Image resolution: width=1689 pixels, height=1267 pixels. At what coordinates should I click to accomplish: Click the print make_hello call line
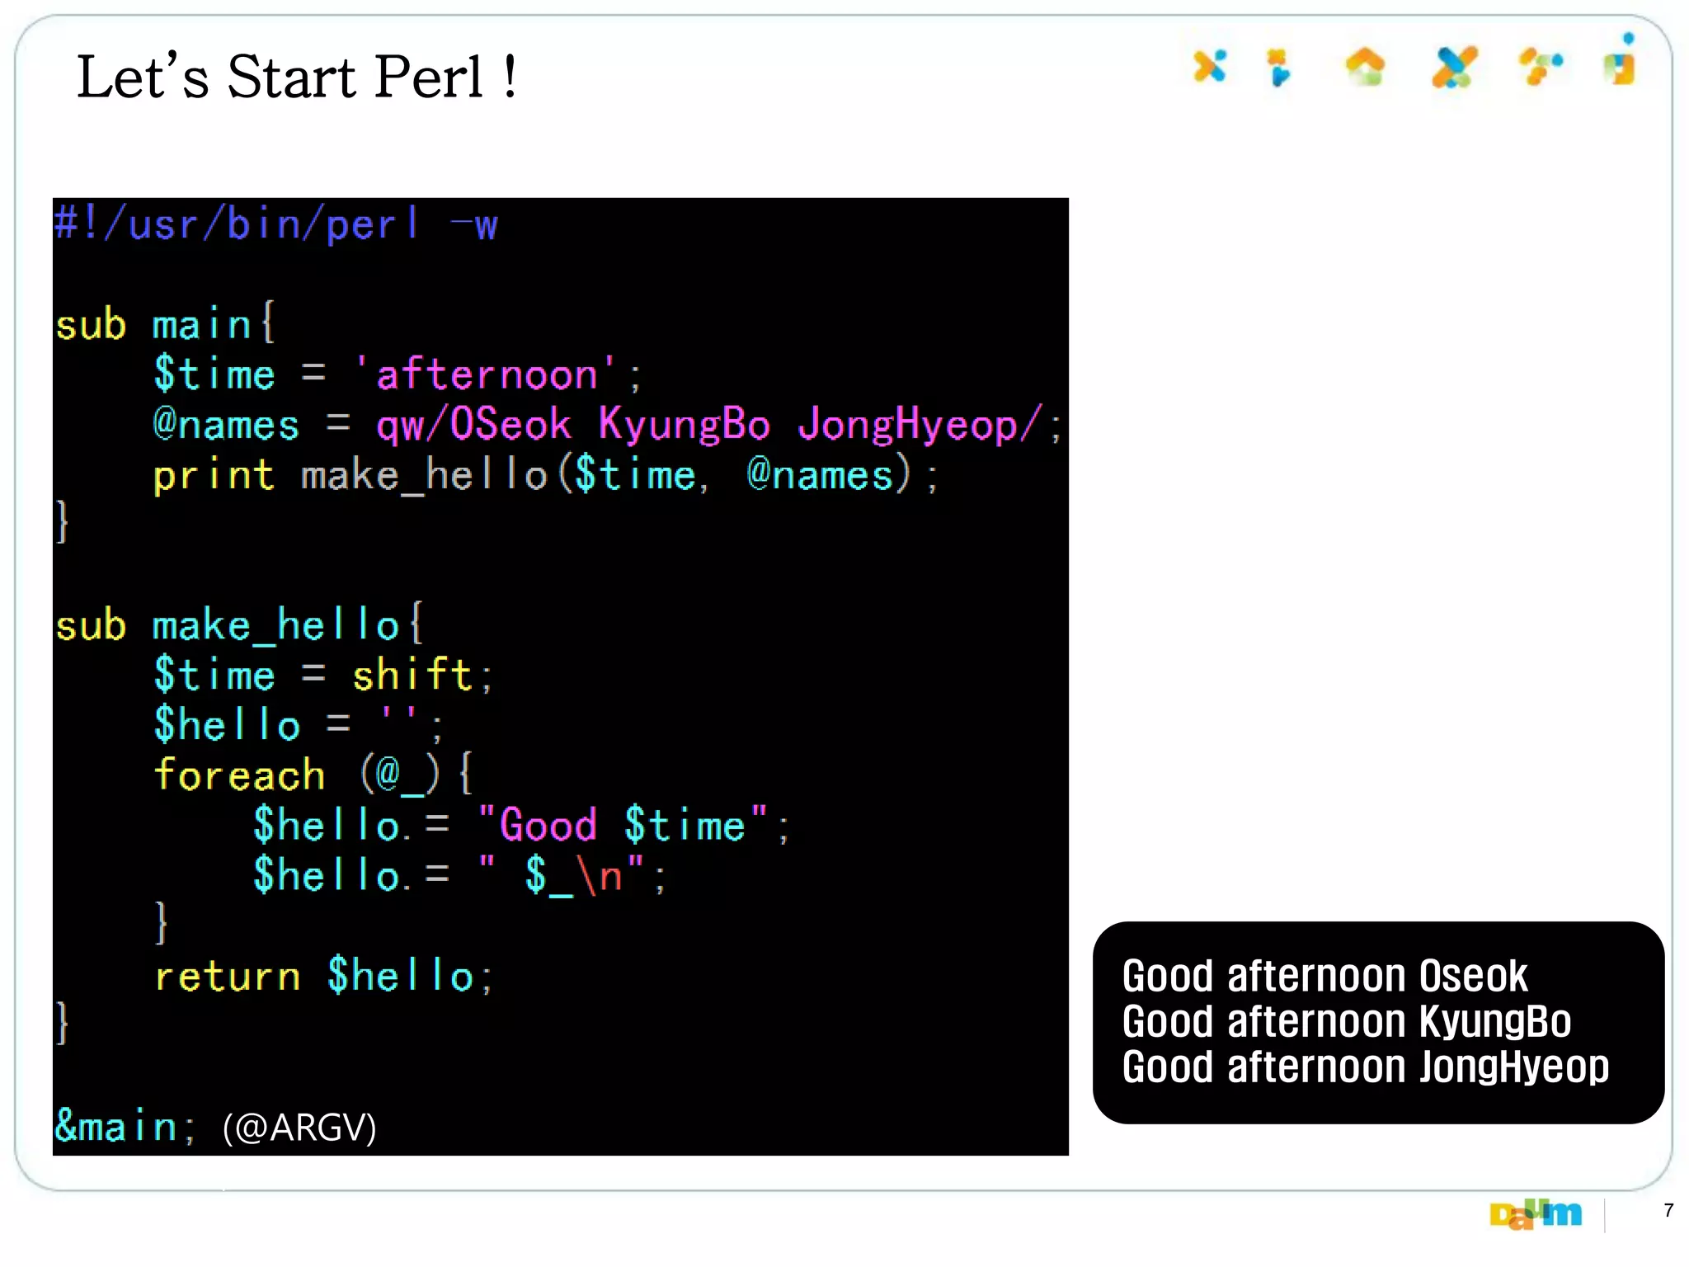click(x=544, y=475)
